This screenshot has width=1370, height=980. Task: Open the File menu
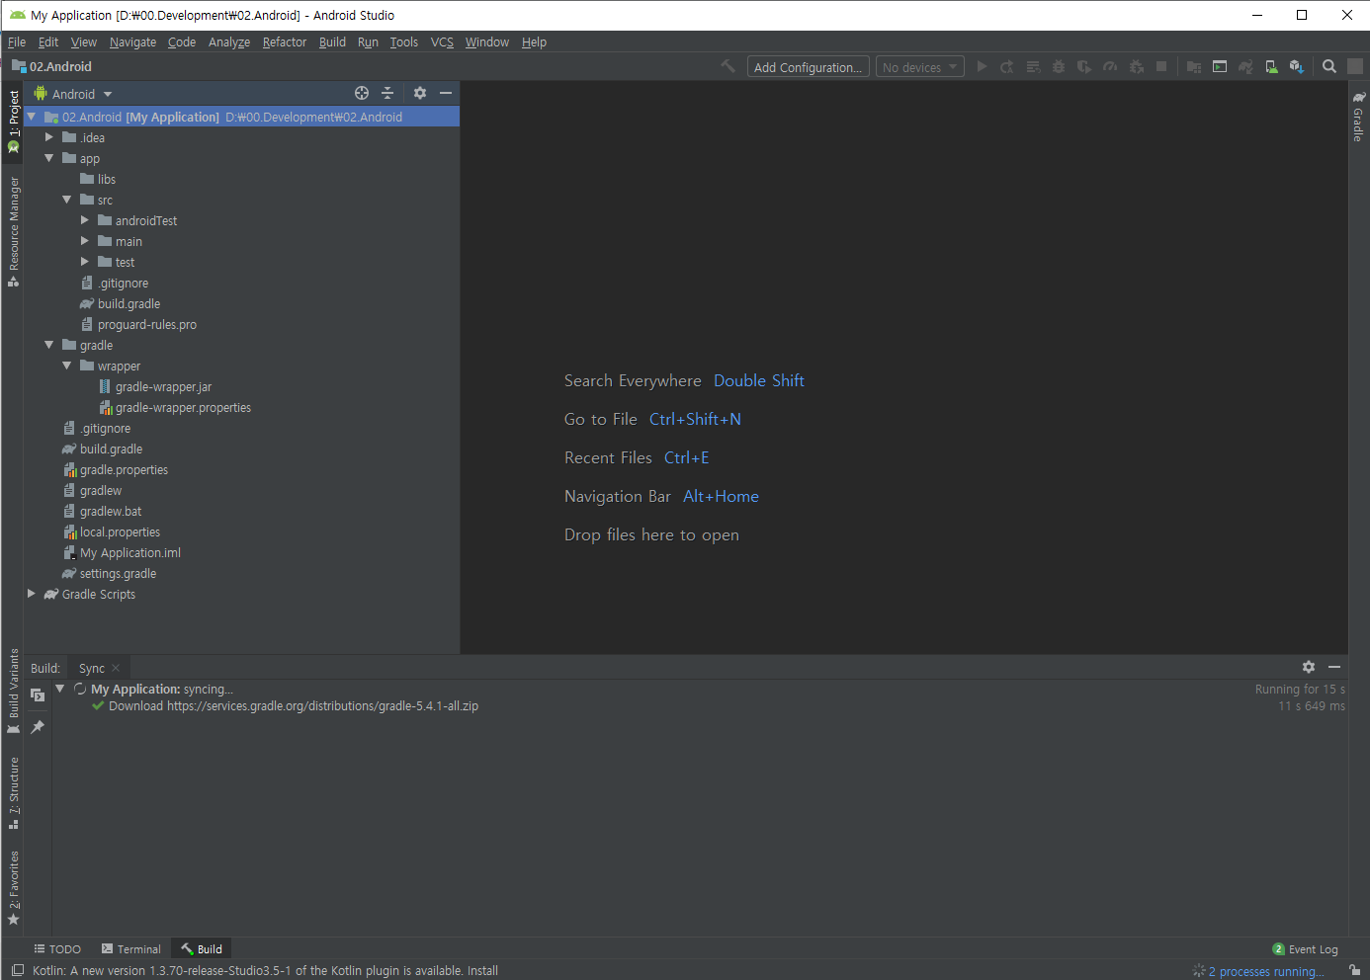coord(17,41)
